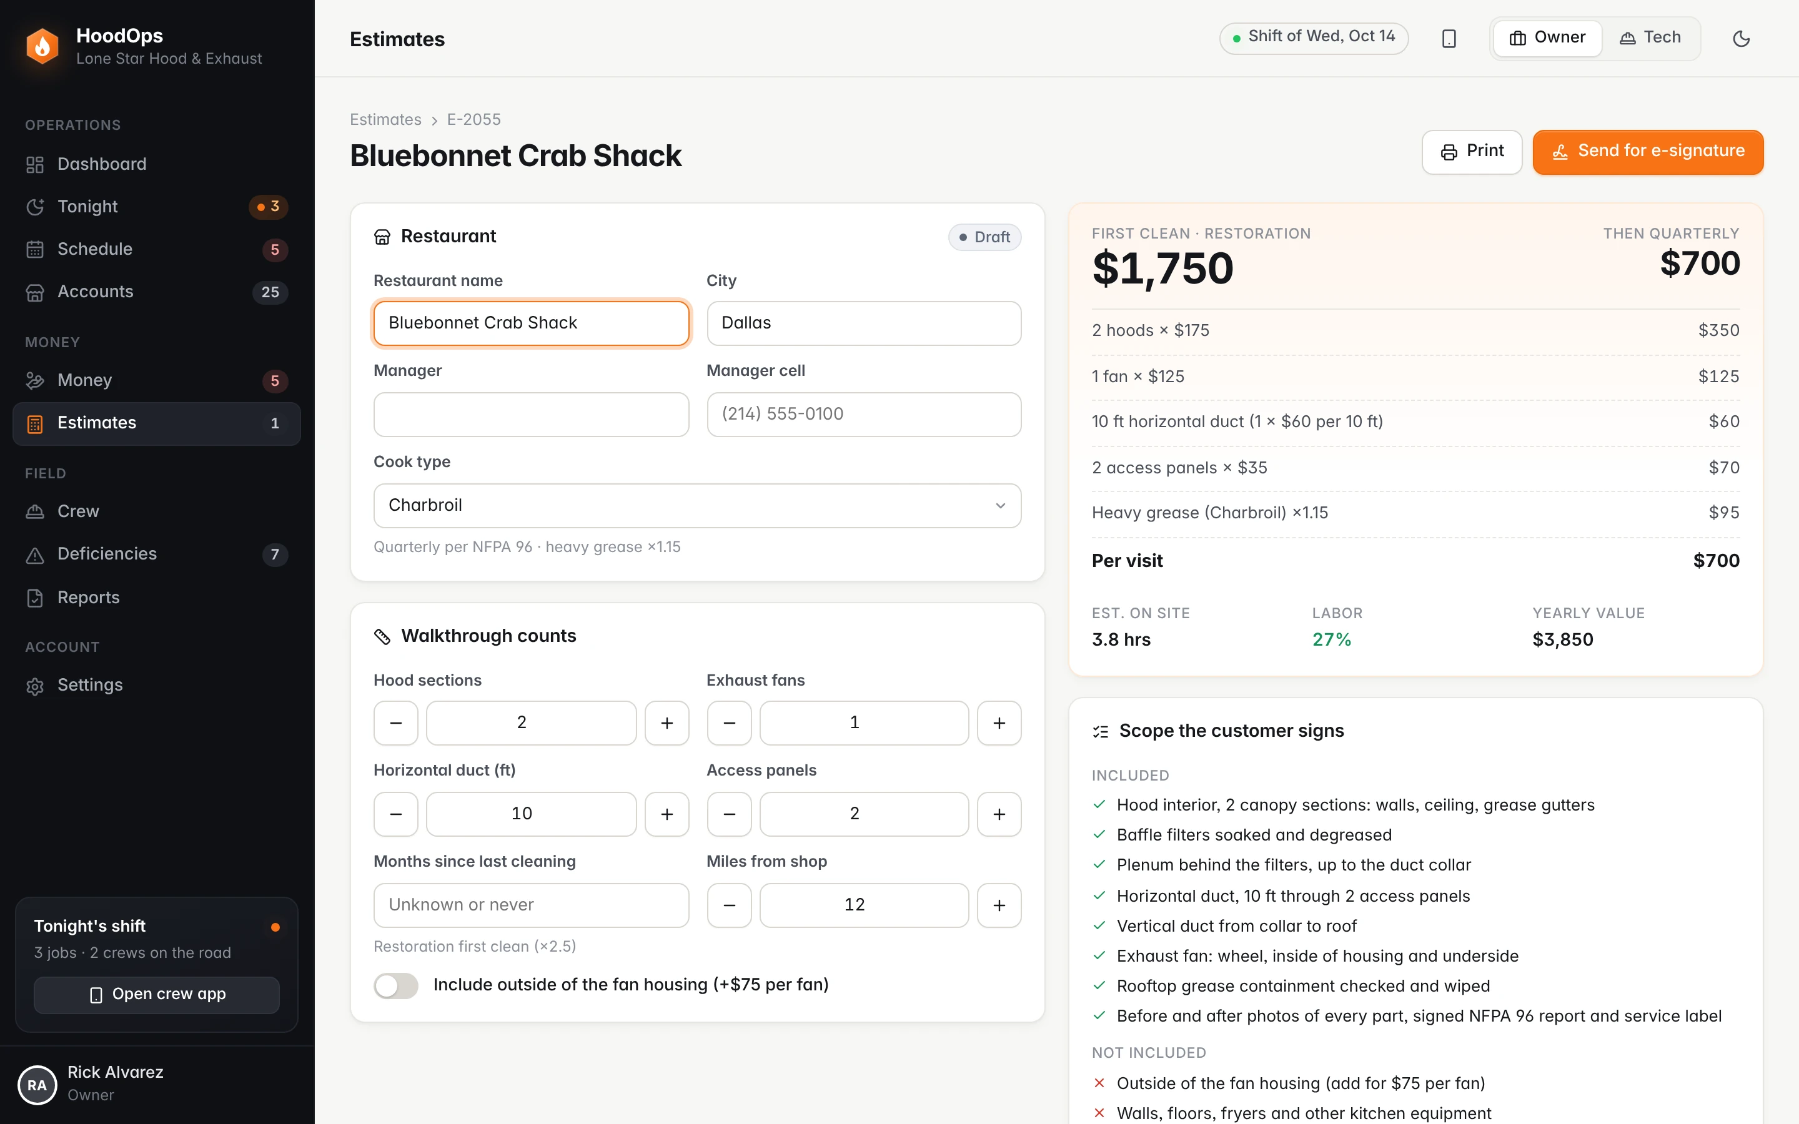This screenshot has height=1124, width=1799.
Task: Click the HoodOps flame logo
Action: [42, 46]
